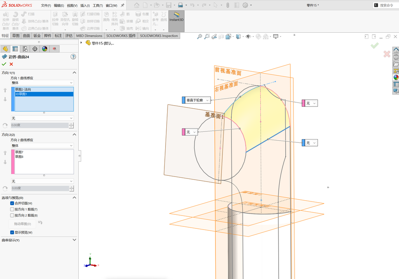Expand 零件15 flyout tree node
Screen dimensions: 399x279
tap(81, 43)
